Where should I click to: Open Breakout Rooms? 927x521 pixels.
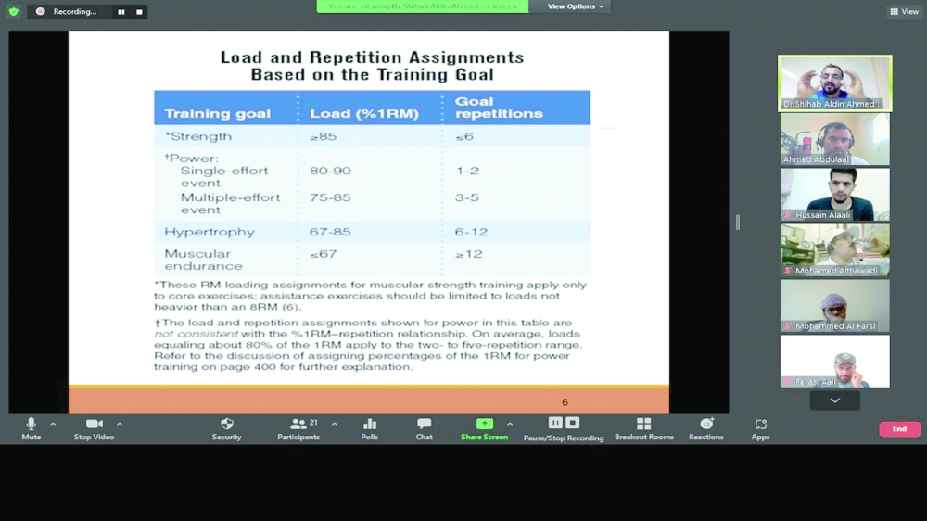pos(644,428)
